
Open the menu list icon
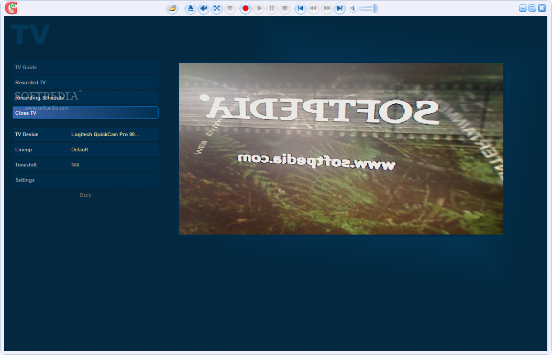point(230,8)
